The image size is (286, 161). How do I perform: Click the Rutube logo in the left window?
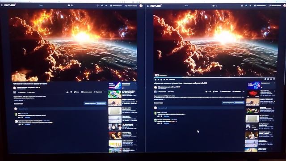point(10,5)
